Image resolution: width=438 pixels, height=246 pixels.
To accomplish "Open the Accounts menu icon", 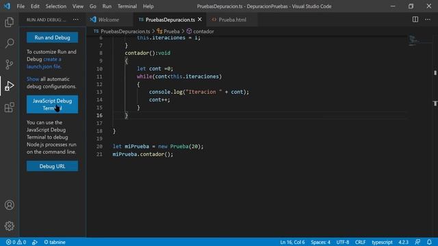I will [x=9, y=205].
